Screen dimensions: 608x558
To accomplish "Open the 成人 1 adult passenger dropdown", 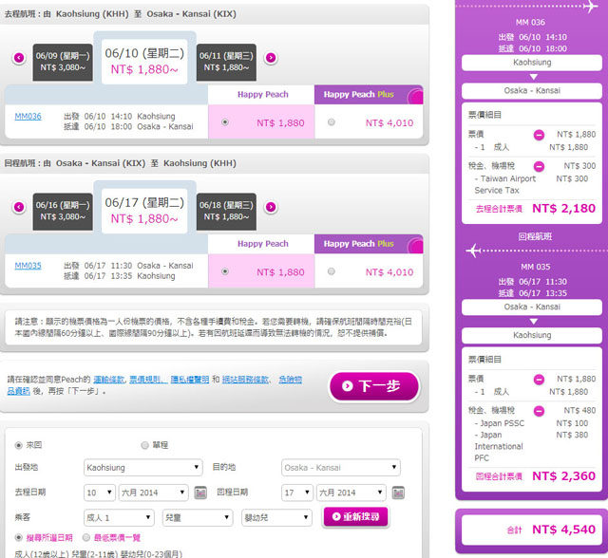I will pos(119,518).
